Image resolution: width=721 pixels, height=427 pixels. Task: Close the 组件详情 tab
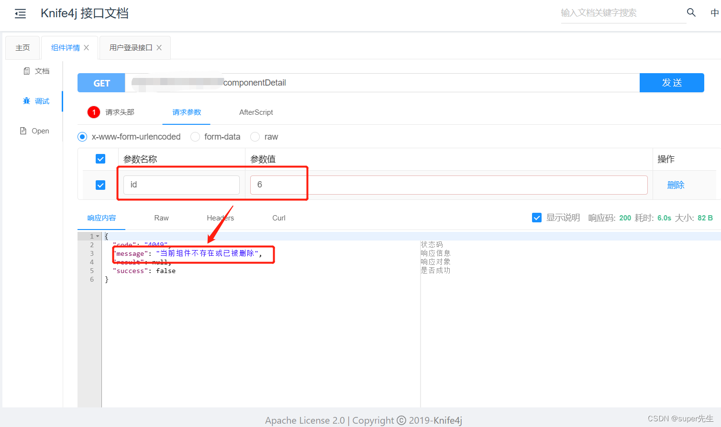pyautogui.click(x=86, y=48)
